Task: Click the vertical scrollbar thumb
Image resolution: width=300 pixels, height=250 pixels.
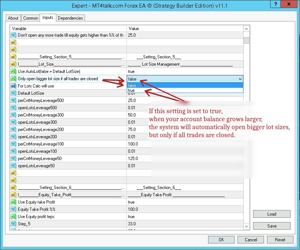Action: coord(246,40)
